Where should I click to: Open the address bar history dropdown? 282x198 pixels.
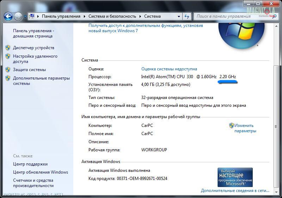[x=179, y=16]
